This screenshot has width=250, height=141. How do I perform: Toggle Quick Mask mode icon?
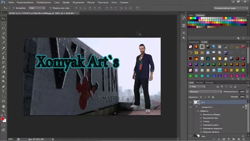(x=4, y=125)
